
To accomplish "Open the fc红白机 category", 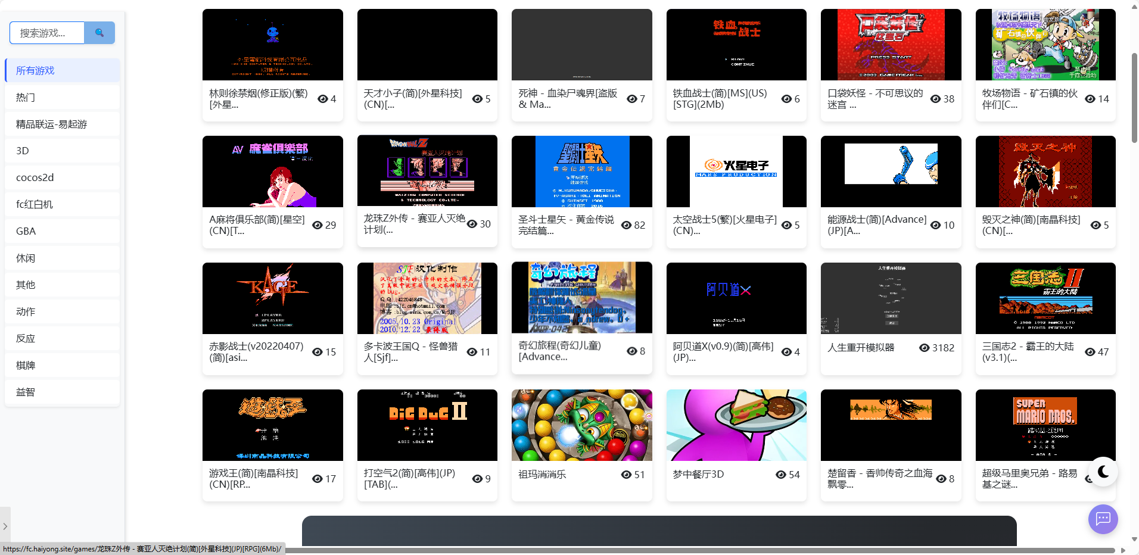I will pyautogui.click(x=63, y=204).
